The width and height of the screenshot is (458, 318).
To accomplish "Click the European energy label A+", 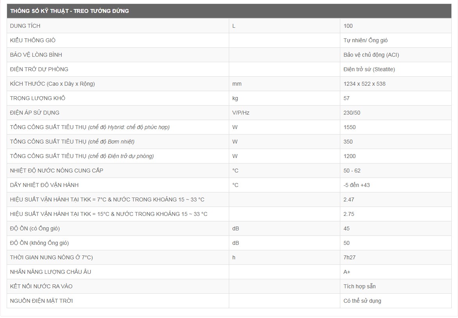I will coord(347,272).
